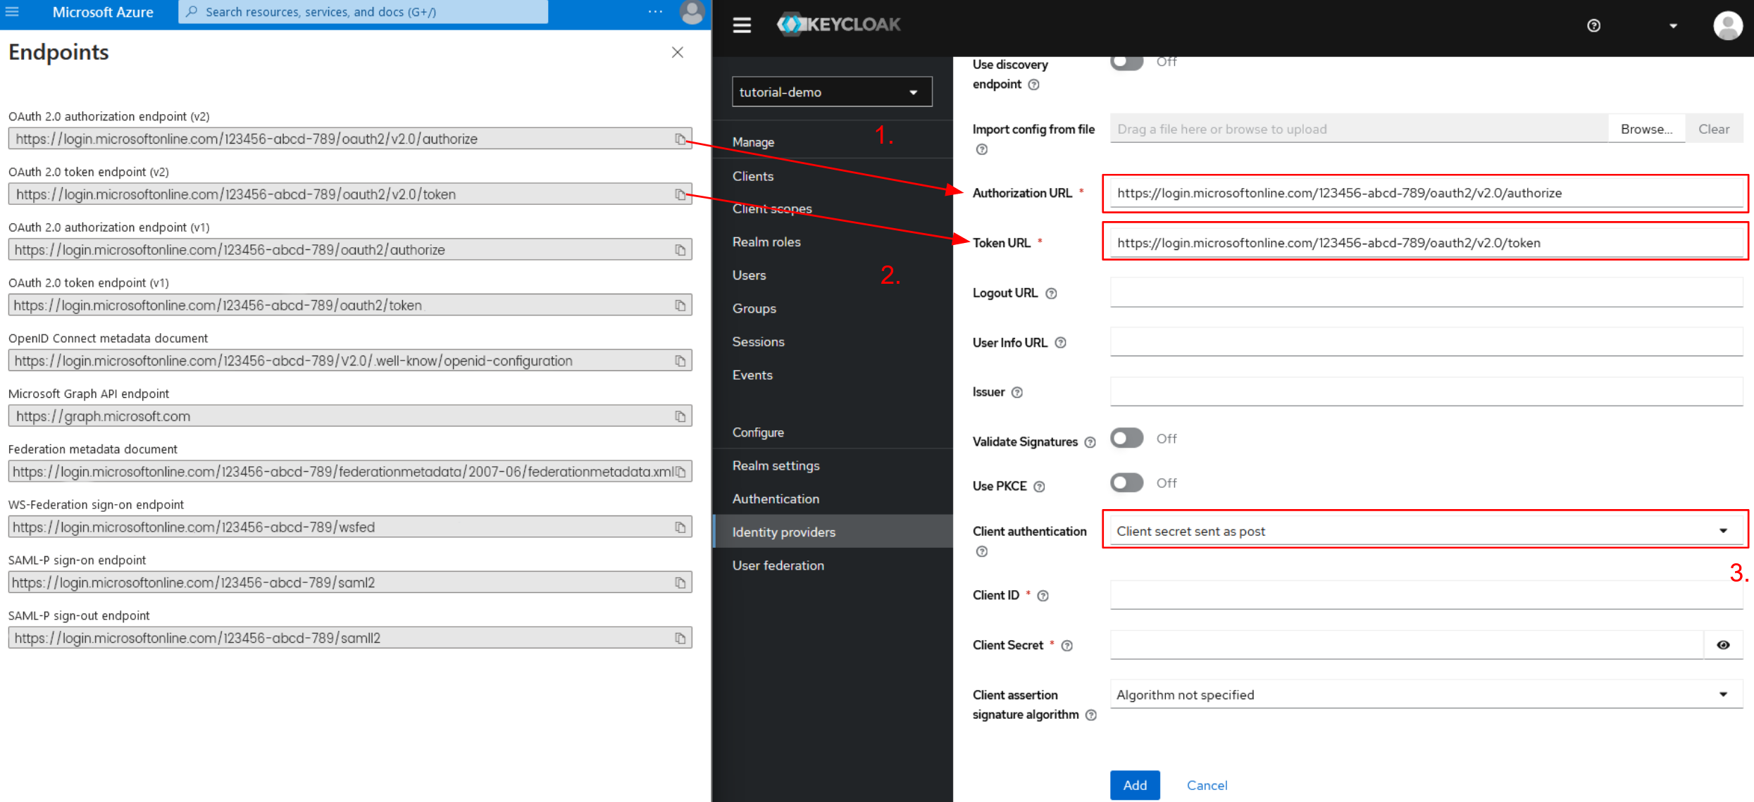Enable Validate Signatures switch

[x=1126, y=439]
